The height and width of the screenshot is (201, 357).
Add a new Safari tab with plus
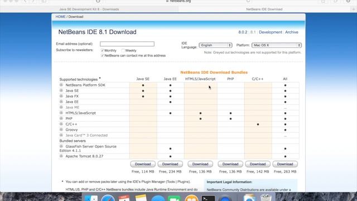[353, 9]
